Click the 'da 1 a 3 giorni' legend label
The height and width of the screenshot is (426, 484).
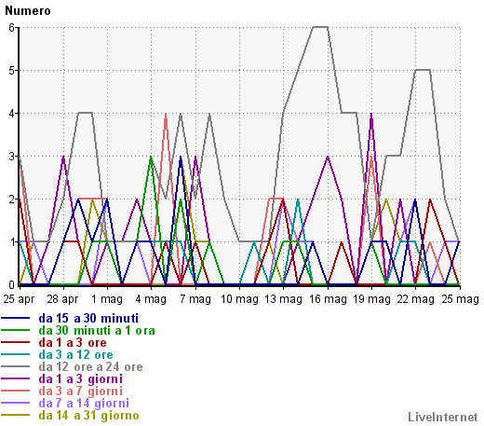click(x=81, y=378)
